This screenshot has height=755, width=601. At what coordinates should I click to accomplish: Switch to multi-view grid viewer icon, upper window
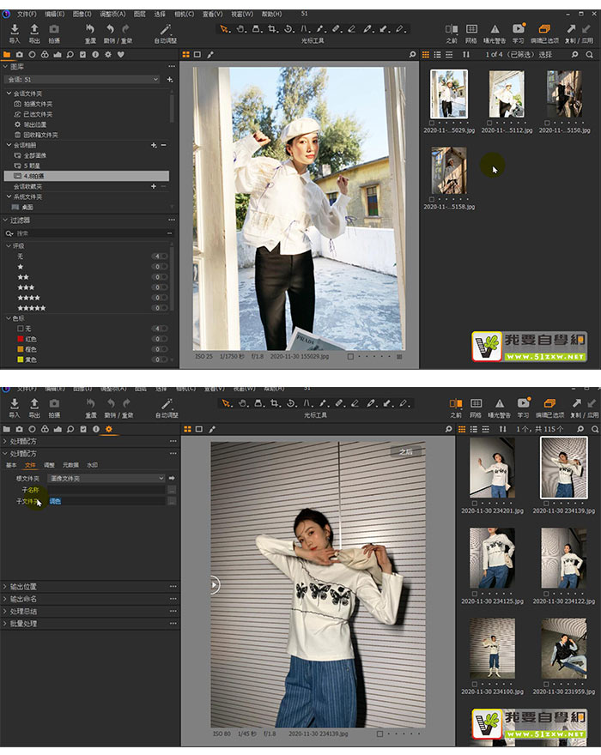point(186,55)
